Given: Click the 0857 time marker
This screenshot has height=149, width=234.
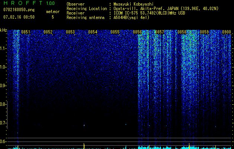Looking at the screenshot, I should tap(160, 32).
